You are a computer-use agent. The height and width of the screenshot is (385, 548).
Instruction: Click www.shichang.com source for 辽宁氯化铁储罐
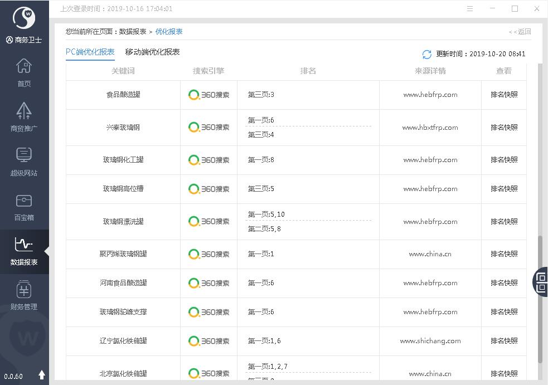[430, 341]
